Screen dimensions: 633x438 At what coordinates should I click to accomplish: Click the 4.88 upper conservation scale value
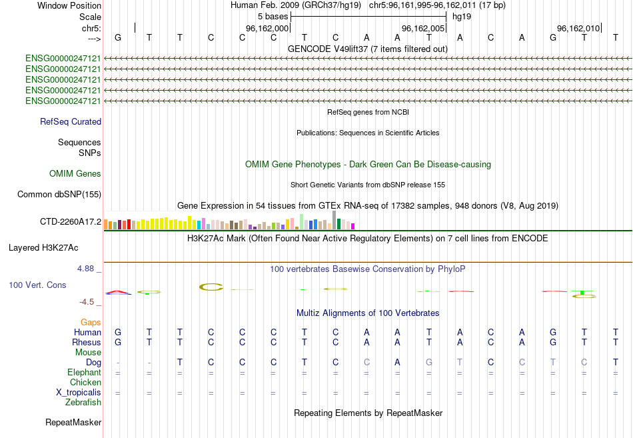click(x=86, y=269)
